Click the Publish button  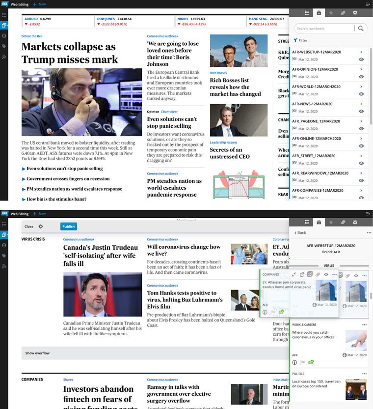(69, 227)
